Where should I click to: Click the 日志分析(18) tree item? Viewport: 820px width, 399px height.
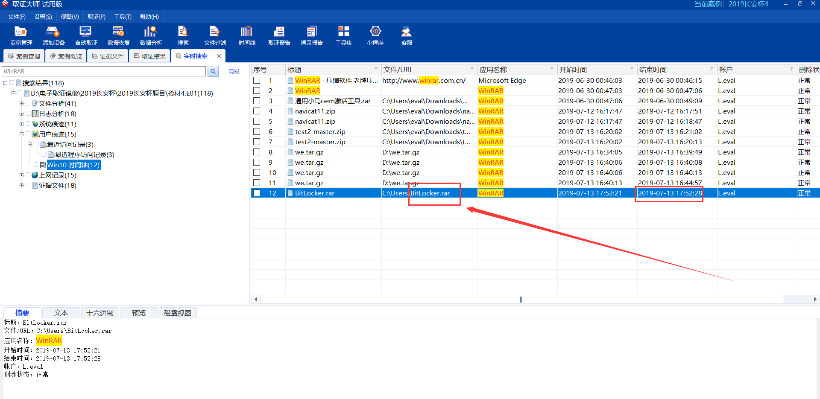[x=57, y=114]
